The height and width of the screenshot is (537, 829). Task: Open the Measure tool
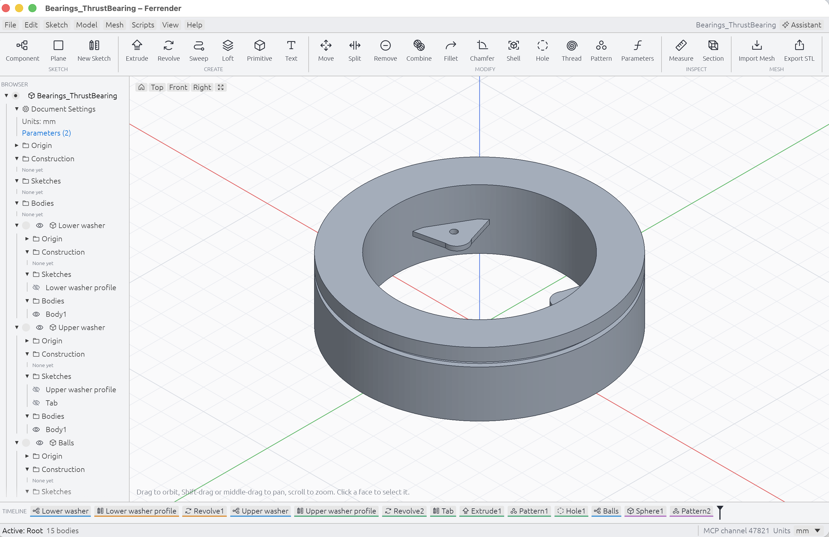point(681,51)
